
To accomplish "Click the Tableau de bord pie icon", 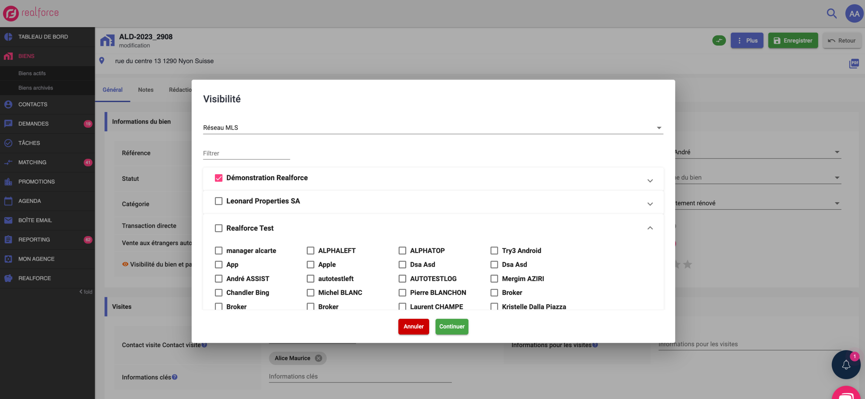I will [8, 37].
